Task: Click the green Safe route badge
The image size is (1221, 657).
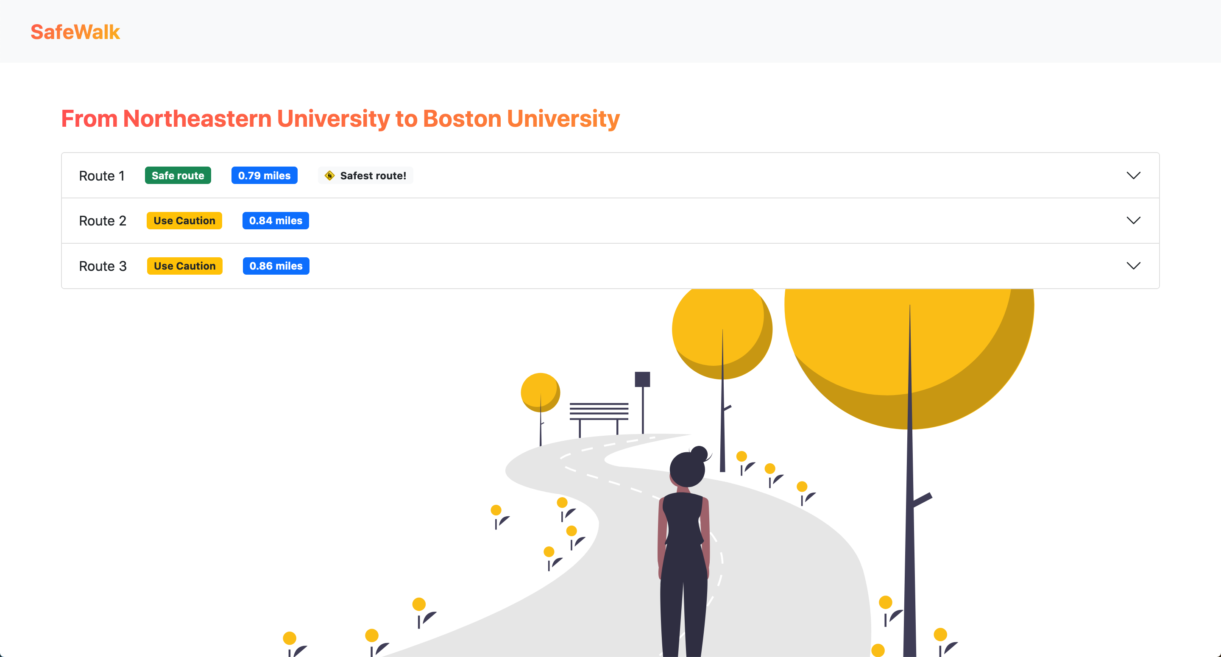Action: (178, 175)
